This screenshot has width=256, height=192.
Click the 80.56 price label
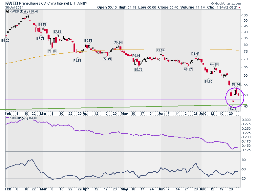[89, 40]
